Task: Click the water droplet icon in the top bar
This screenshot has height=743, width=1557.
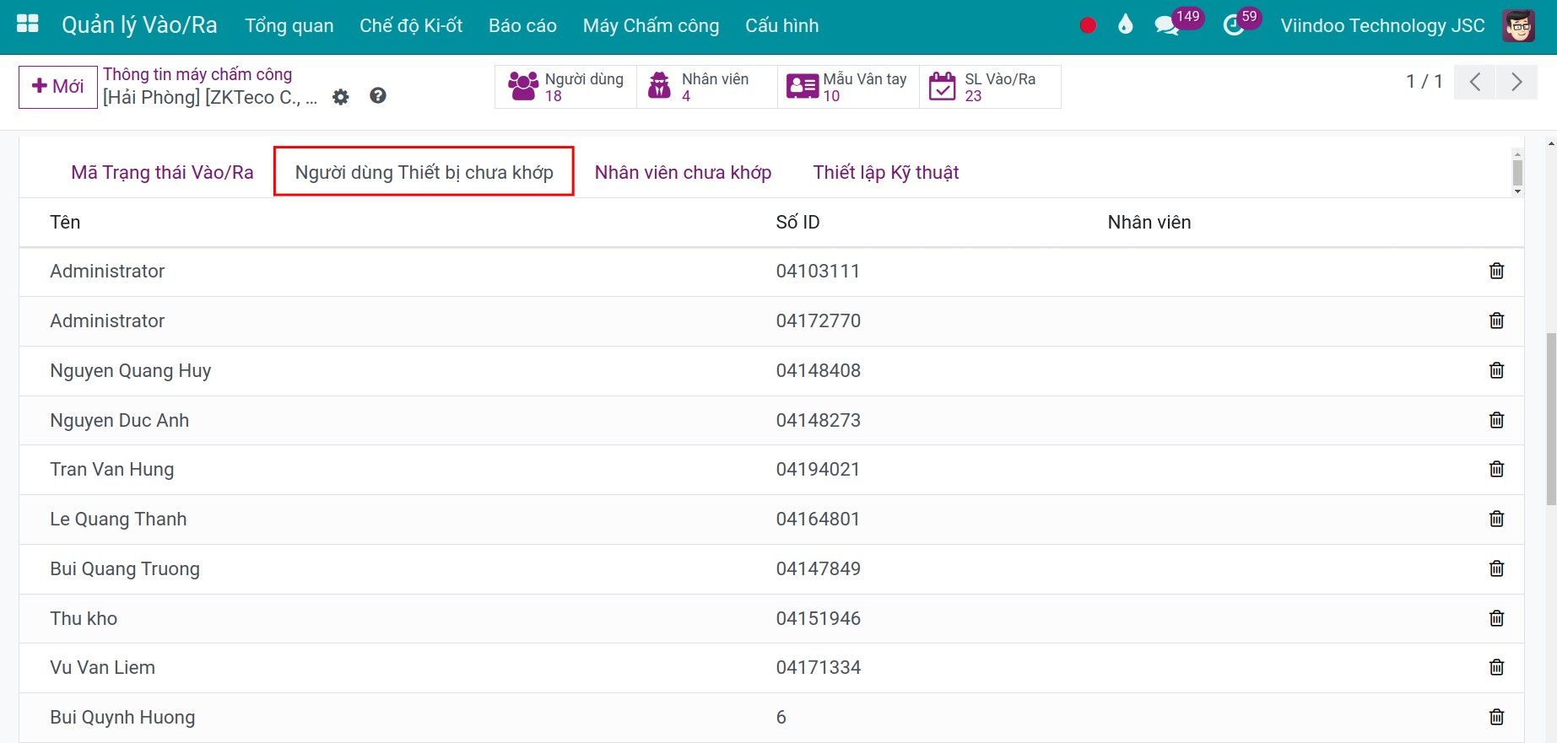Action: coord(1125,25)
